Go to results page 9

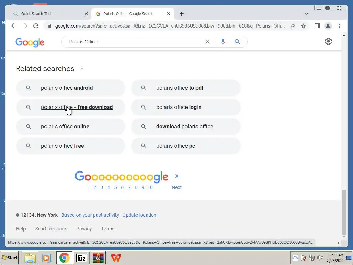click(x=143, y=187)
